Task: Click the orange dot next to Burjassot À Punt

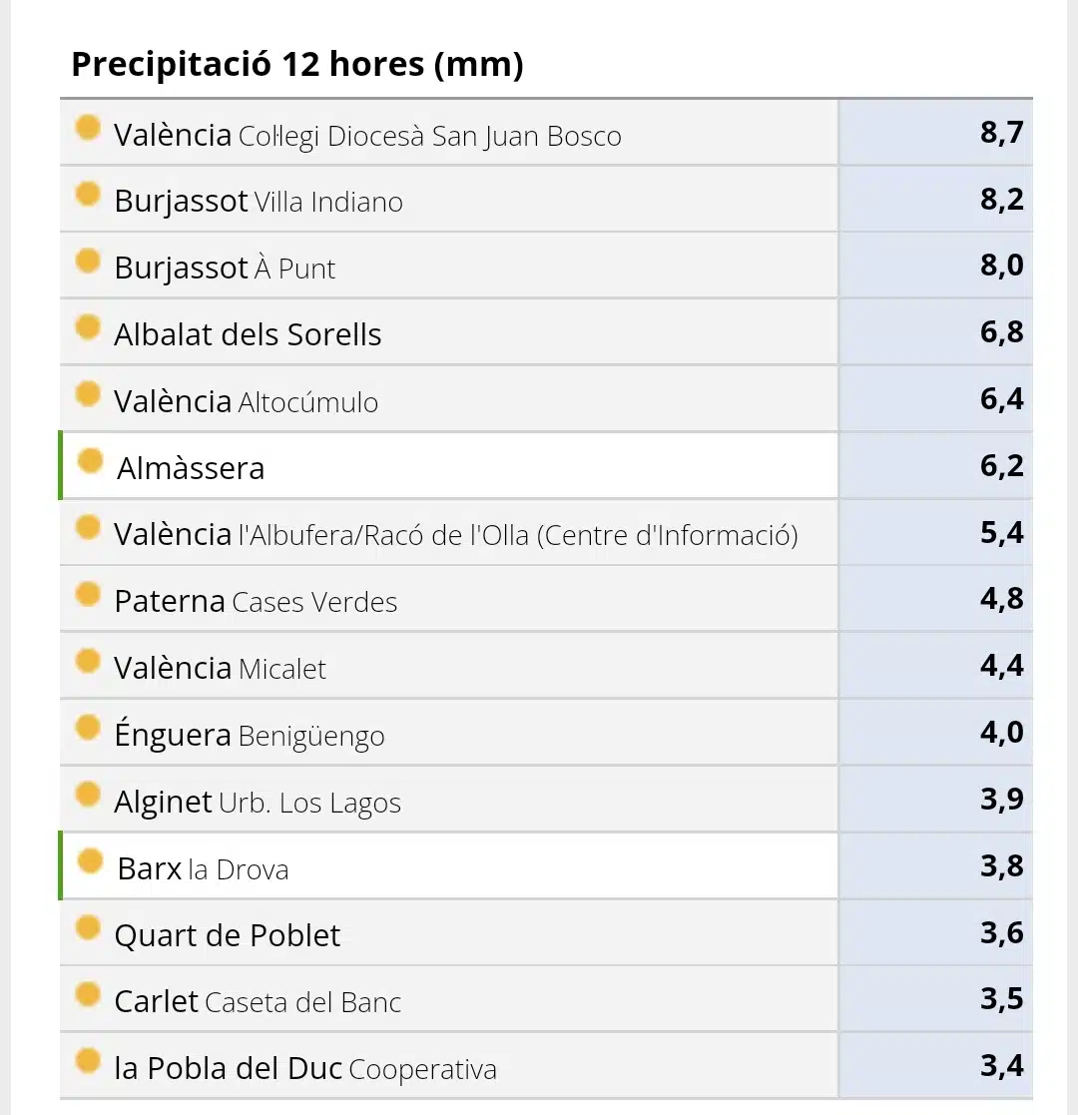Action: (x=88, y=261)
